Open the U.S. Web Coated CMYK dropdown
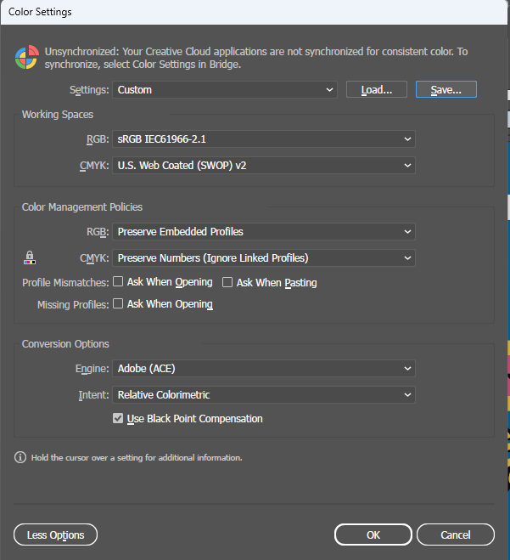Viewport: 510px width, 560px height. tap(264, 166)
